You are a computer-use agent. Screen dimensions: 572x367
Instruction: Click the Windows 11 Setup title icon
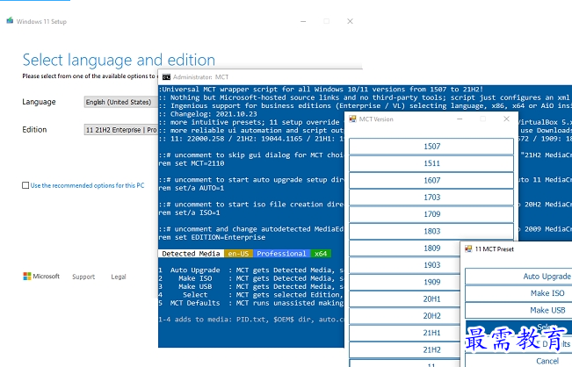point(10,20)
